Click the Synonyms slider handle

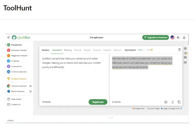pos(142,50)
